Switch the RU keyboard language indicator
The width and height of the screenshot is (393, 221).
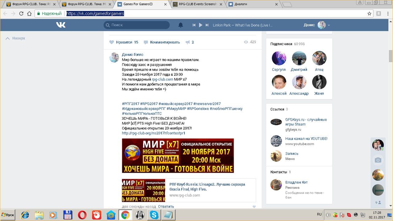click(319, 214)
